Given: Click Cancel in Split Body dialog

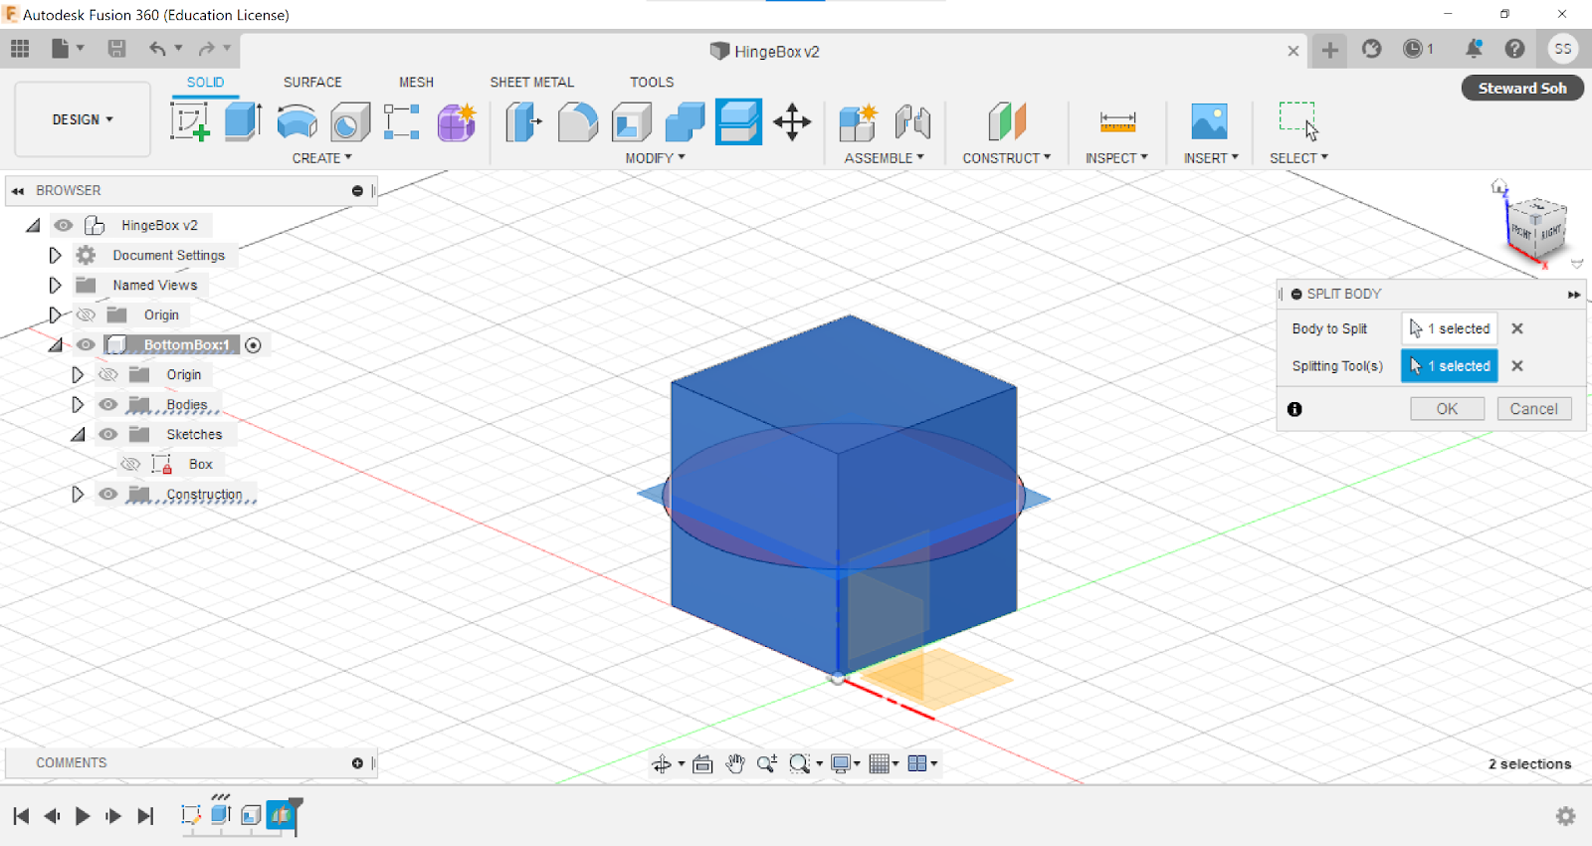Looking at the screenshot, I should pos(1533,409).
